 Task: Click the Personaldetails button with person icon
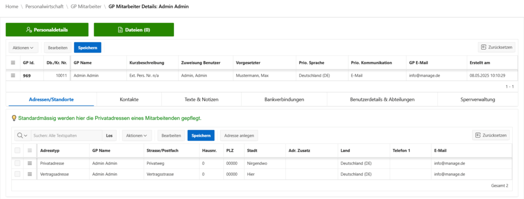tap(47, 30)
